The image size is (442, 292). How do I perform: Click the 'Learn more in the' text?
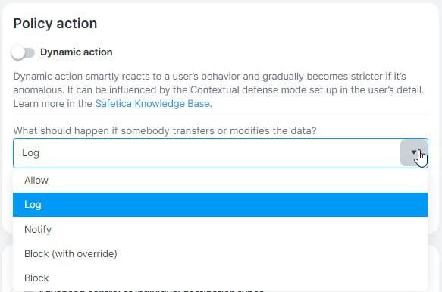53,104
